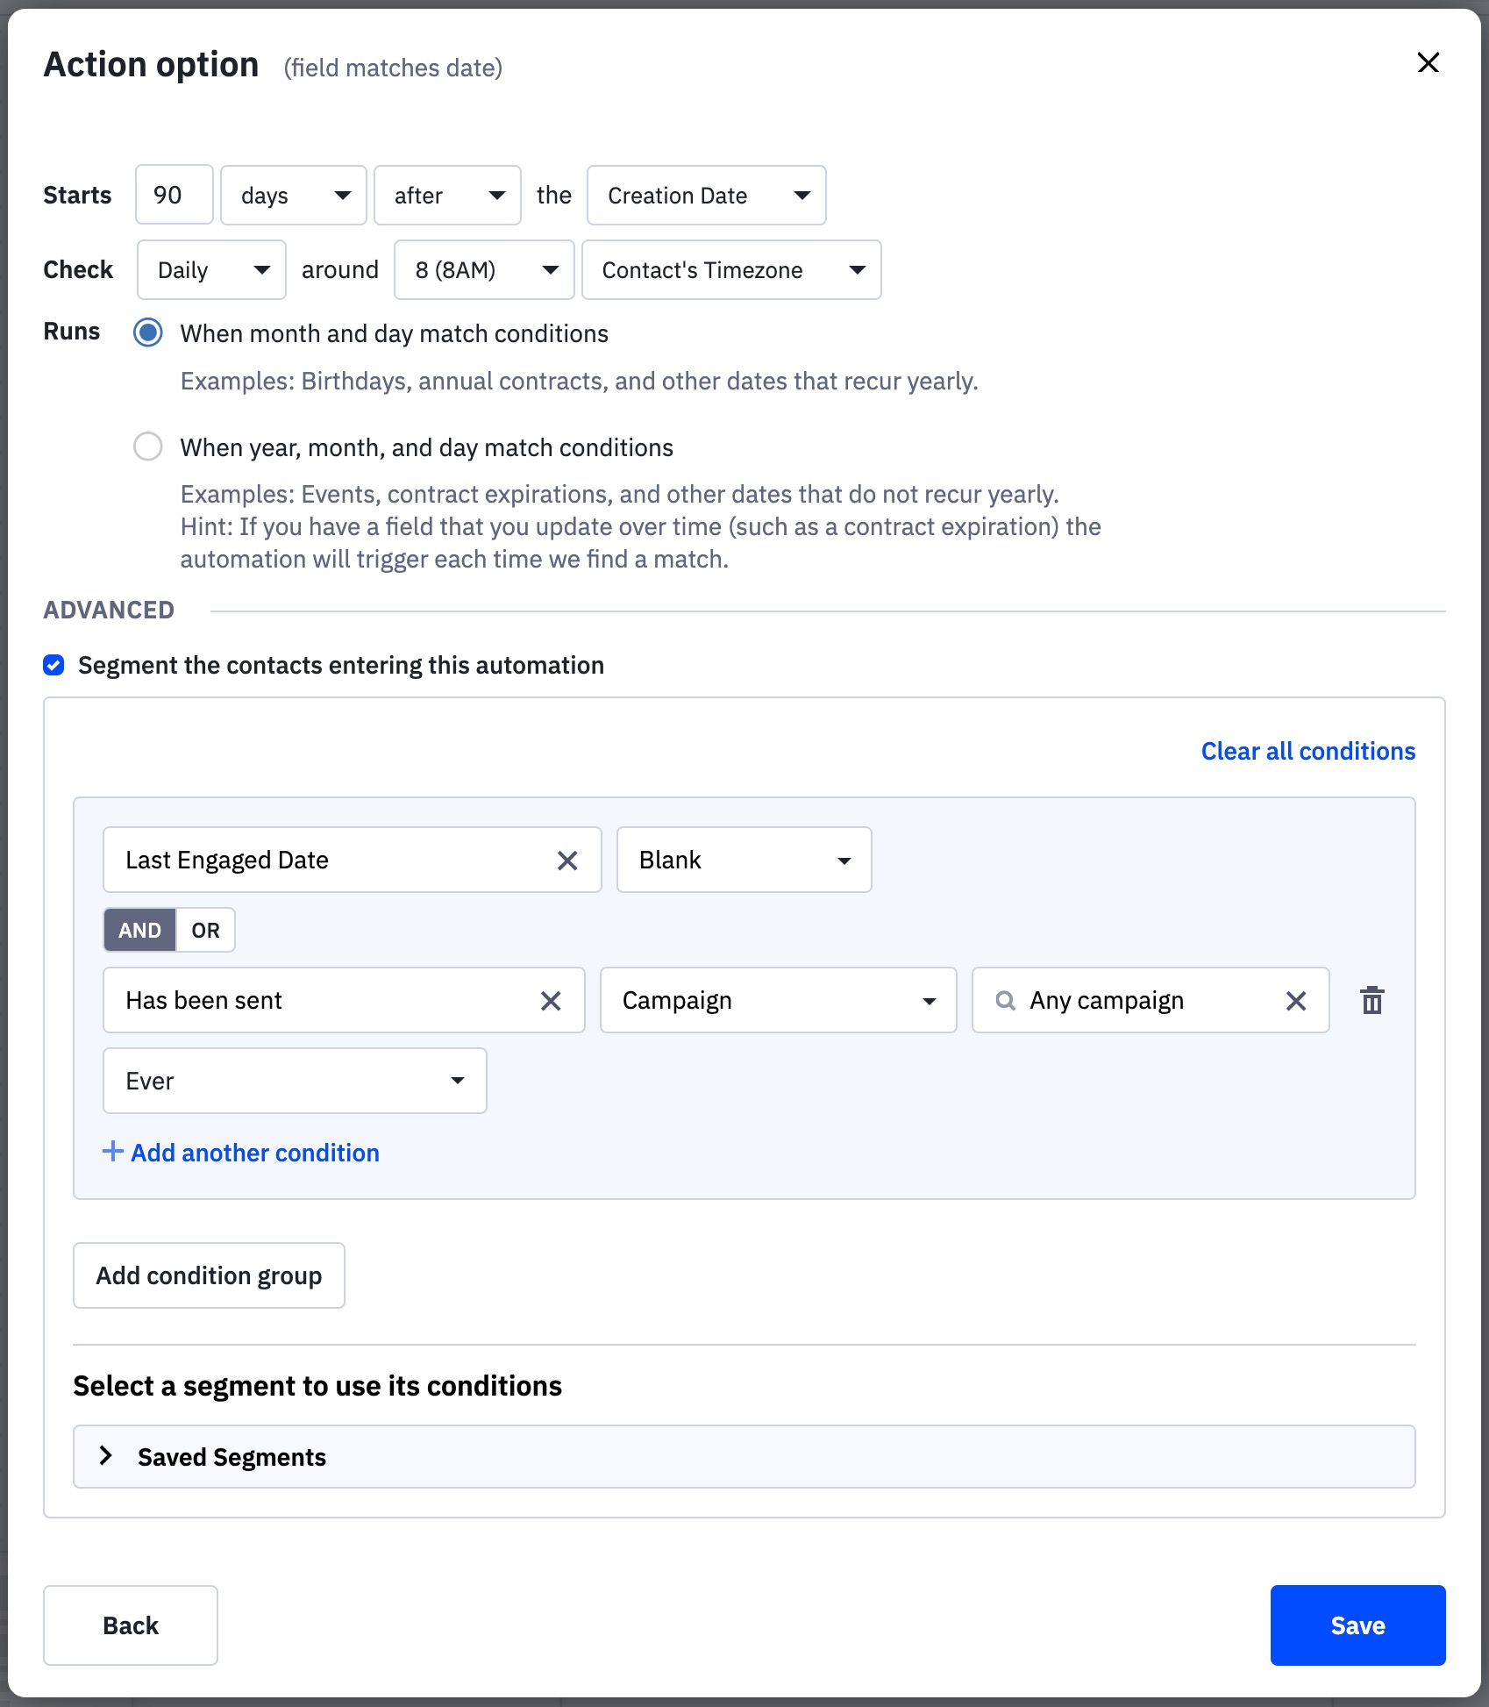This screenshot has width=1489, height=1707.
Task: Close the Action option dialog
Action: click(x=1428, y=63)
